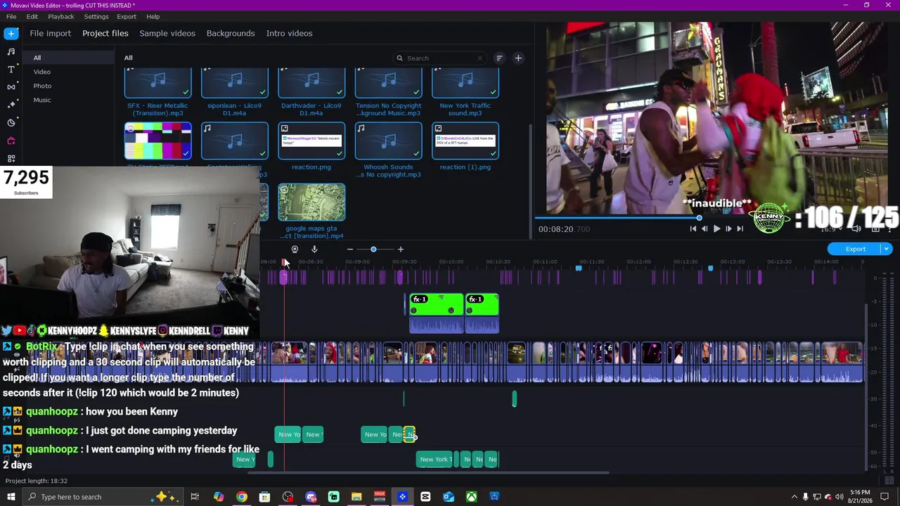Open the File menu
Image resolution: width=900 pixels, height=506 pixels.
click(x=11, y=16)
